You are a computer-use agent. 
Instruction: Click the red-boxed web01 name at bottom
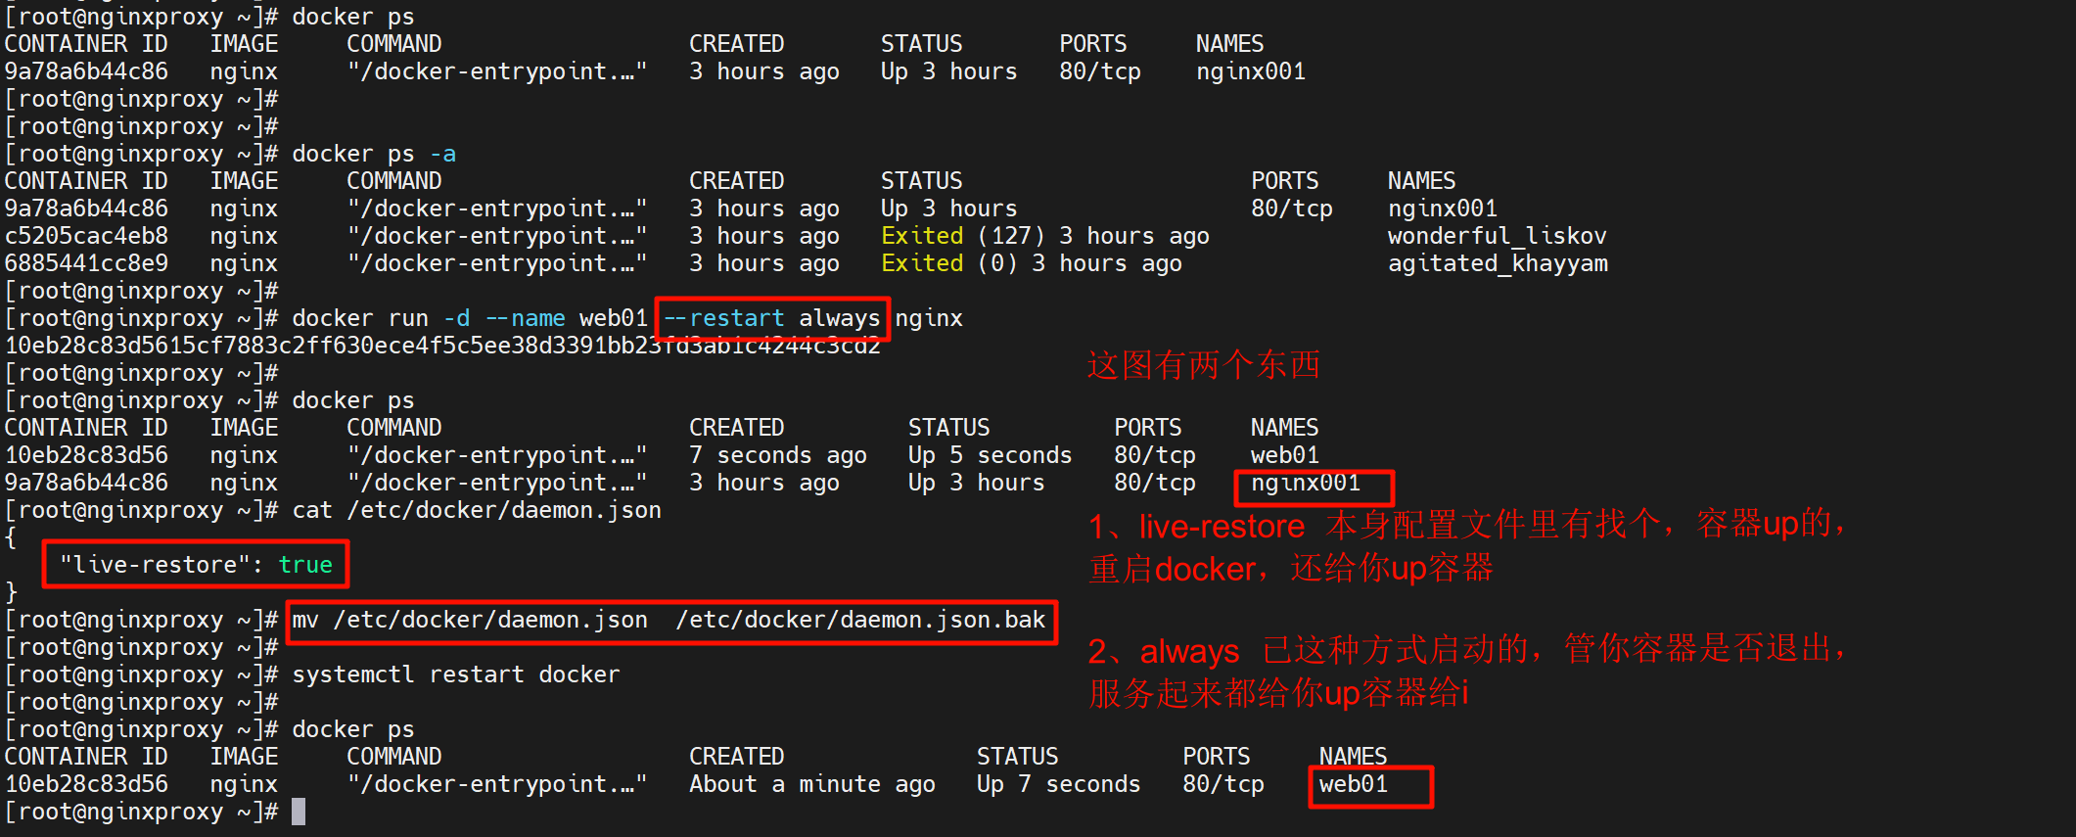pyautogui.click(x=1354, y=785)
